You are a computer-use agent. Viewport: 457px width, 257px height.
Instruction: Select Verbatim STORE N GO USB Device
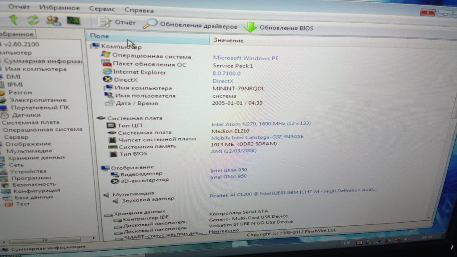tap(251, 223)
